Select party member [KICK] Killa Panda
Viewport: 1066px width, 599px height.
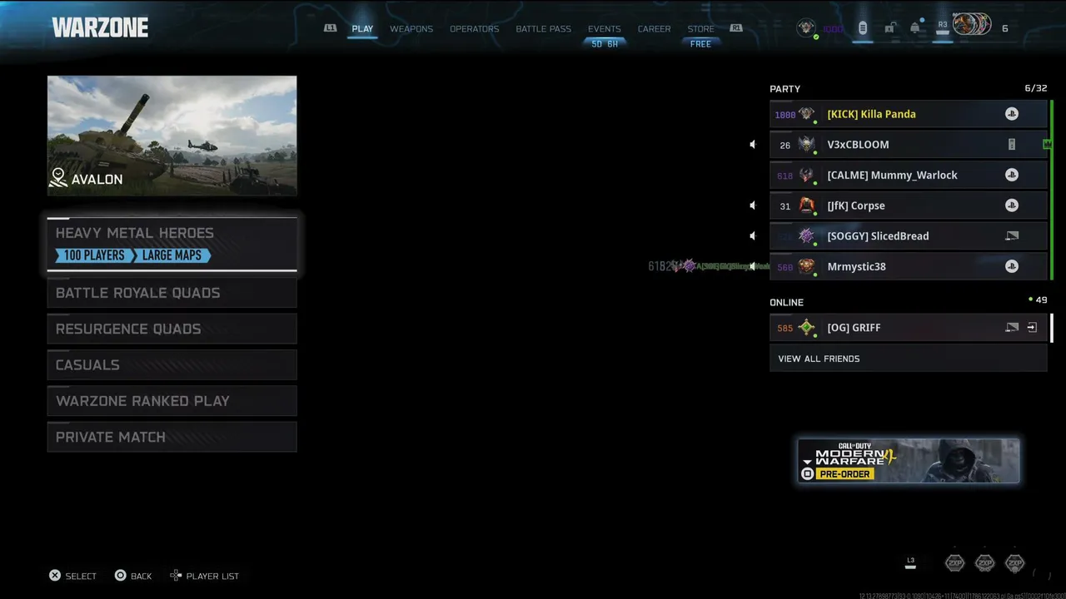[x=908, y=114]
